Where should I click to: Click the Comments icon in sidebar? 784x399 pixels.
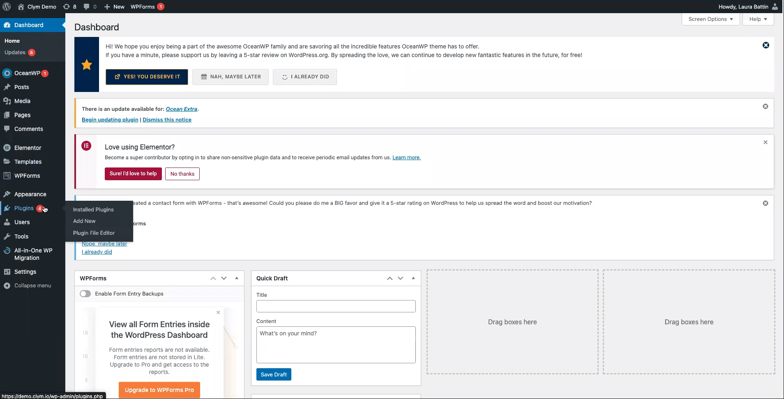point(7,129)
